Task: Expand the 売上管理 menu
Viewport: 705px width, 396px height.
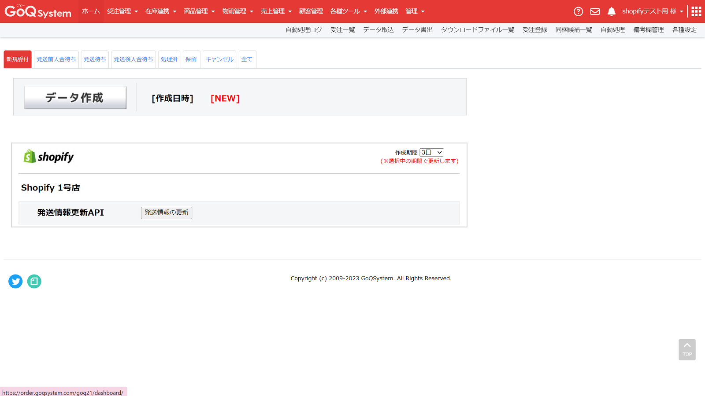Action: click(x=276, y=11)
